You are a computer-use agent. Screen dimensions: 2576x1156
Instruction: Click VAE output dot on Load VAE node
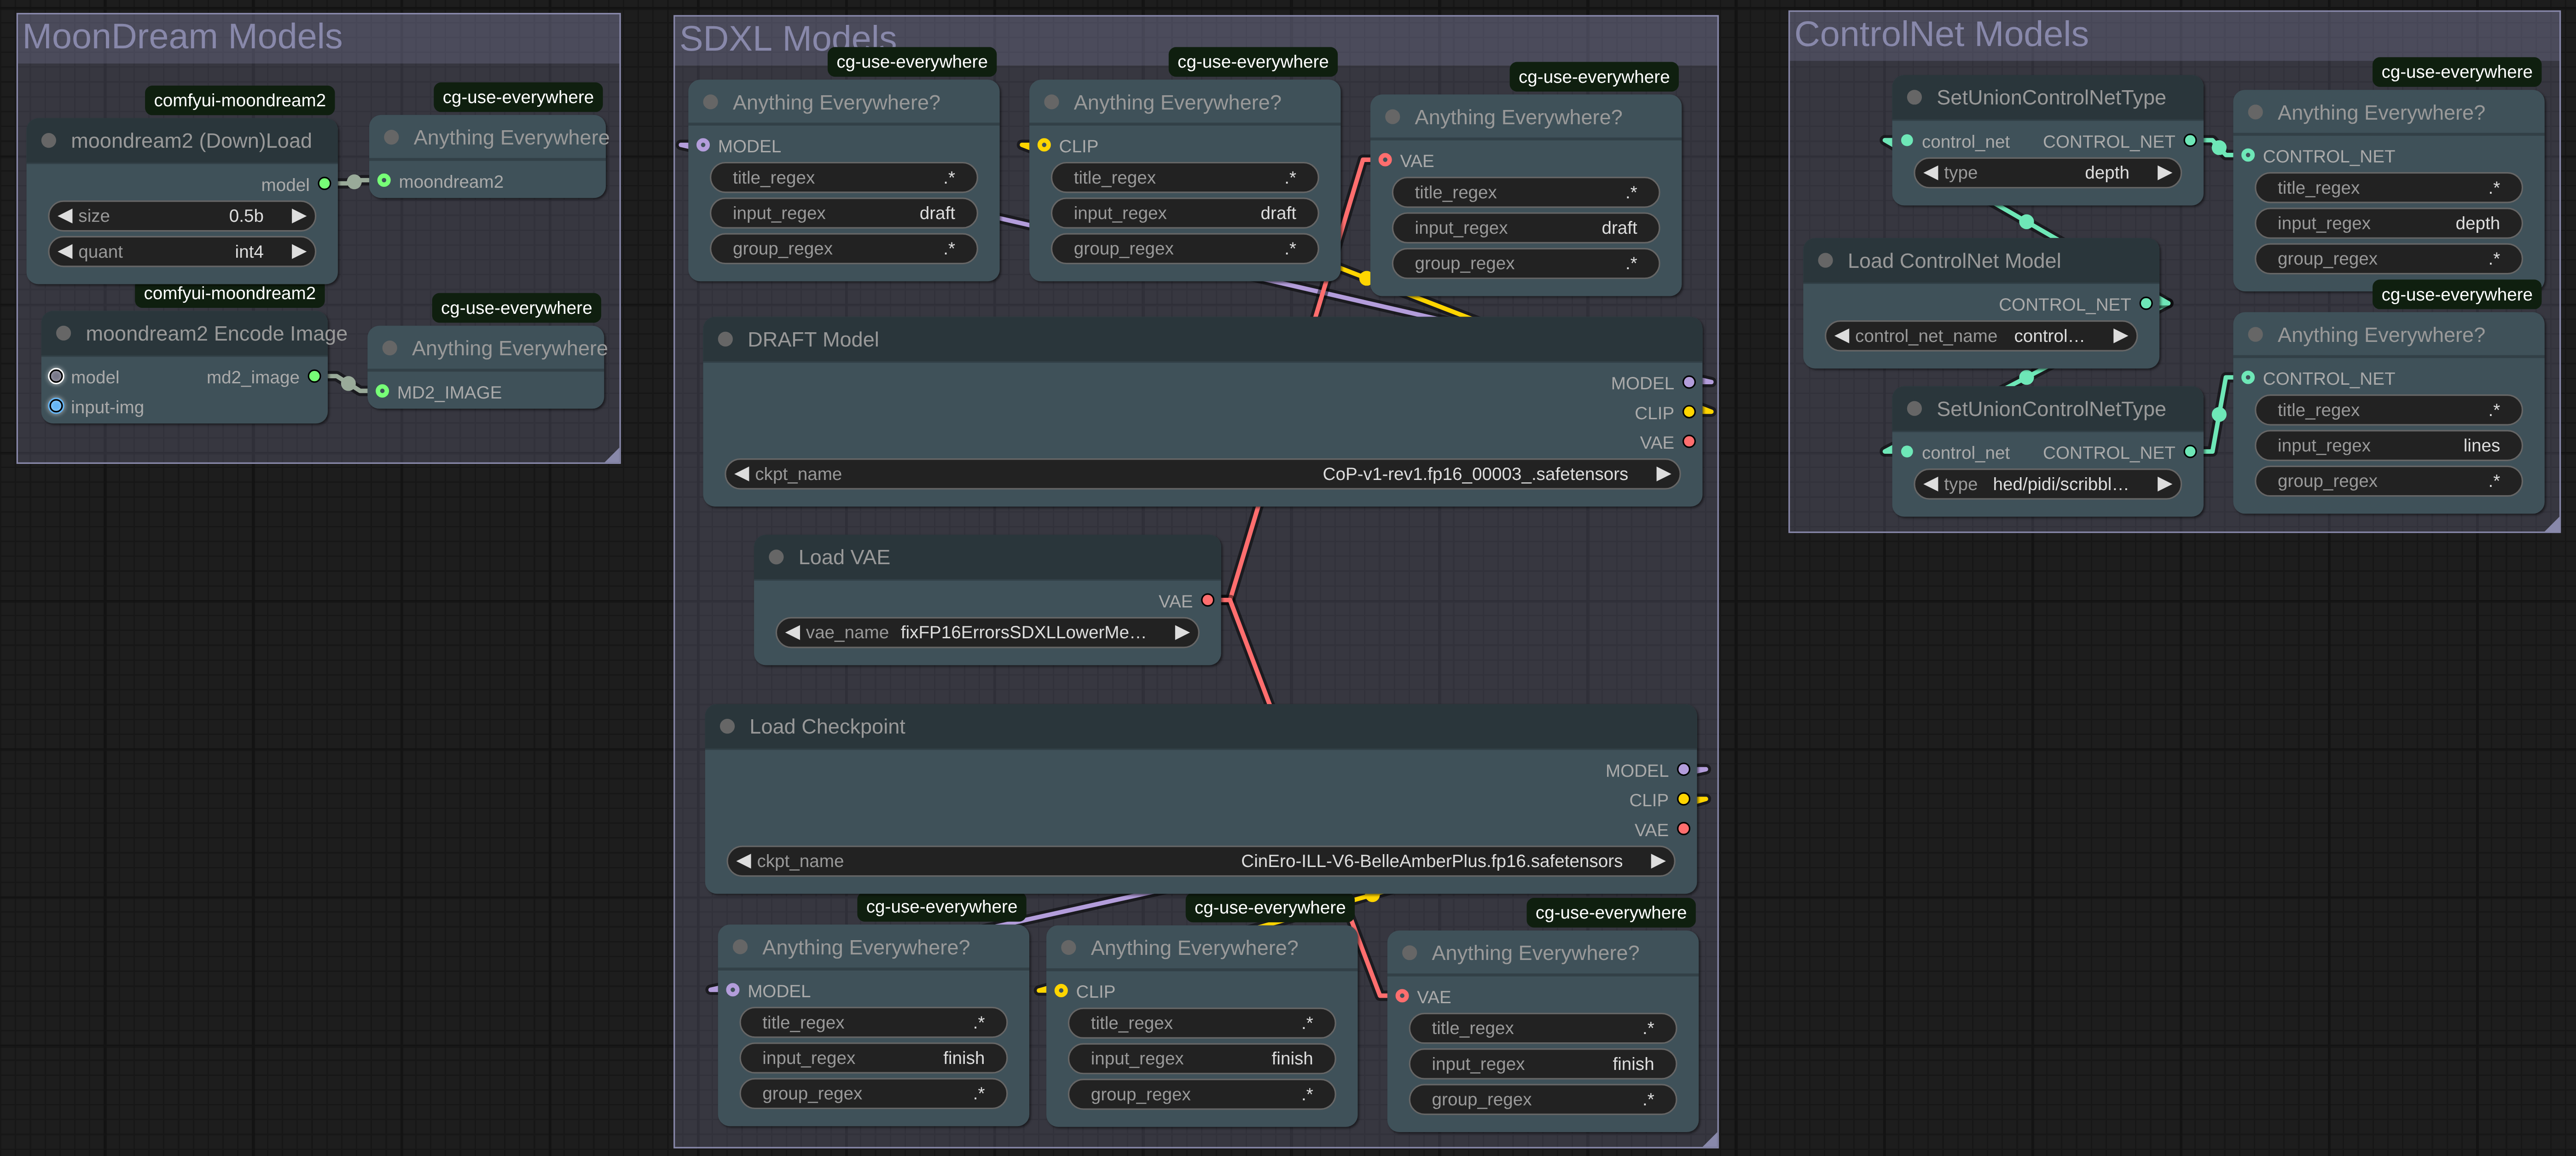(1207, 600)
